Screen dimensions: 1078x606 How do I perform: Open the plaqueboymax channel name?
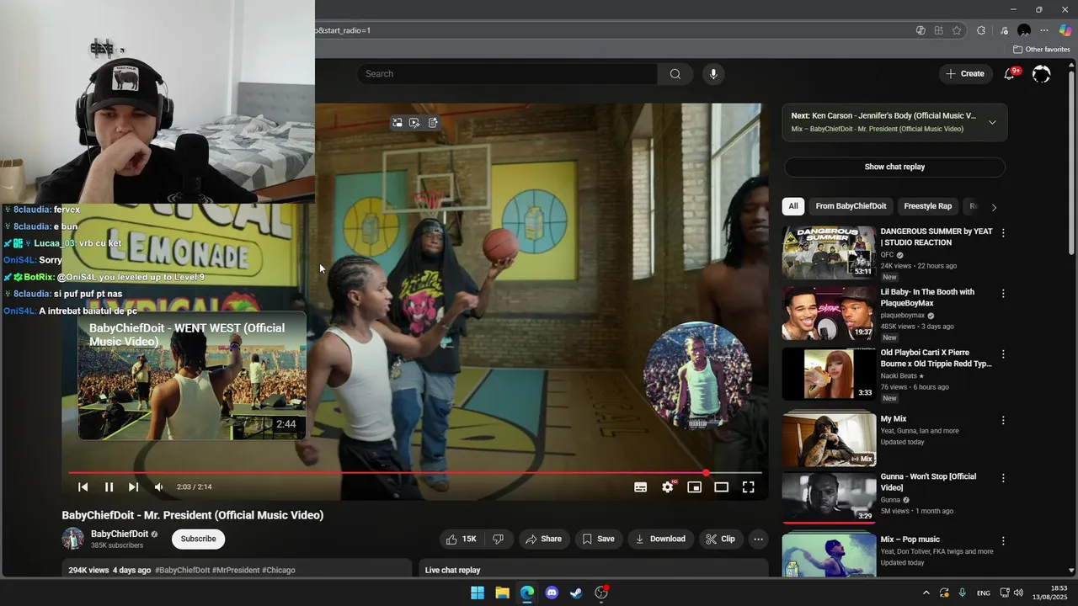tap(903, 316)
